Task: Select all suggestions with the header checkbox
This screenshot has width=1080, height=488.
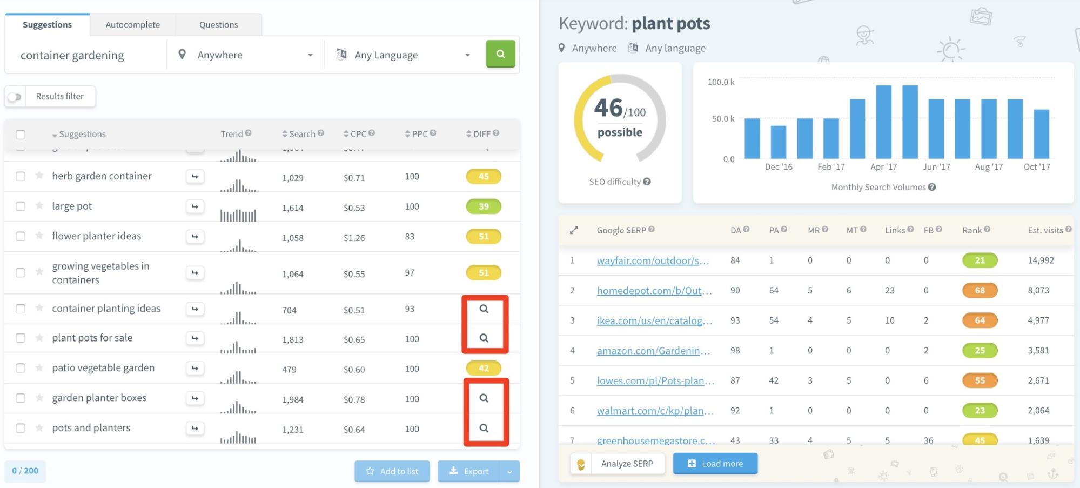Action: [21, 134]
